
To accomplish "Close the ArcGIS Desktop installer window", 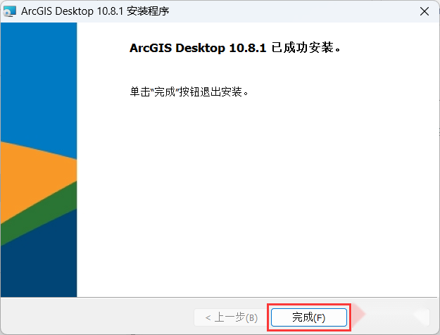I will click(x=425, y=11).
